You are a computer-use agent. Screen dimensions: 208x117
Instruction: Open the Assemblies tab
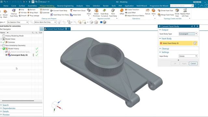pyautogui.click(x=32, y=6)
